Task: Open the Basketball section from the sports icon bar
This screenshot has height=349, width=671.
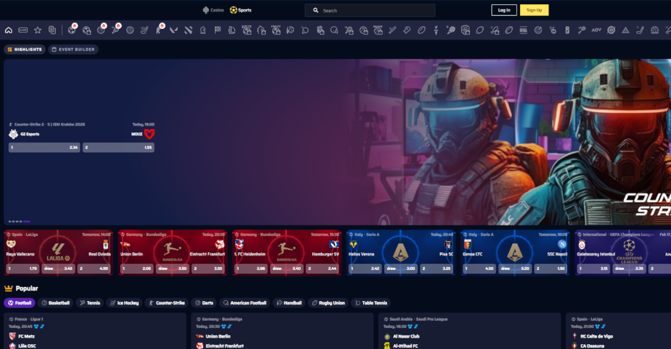Action: [x=101, y=30]
